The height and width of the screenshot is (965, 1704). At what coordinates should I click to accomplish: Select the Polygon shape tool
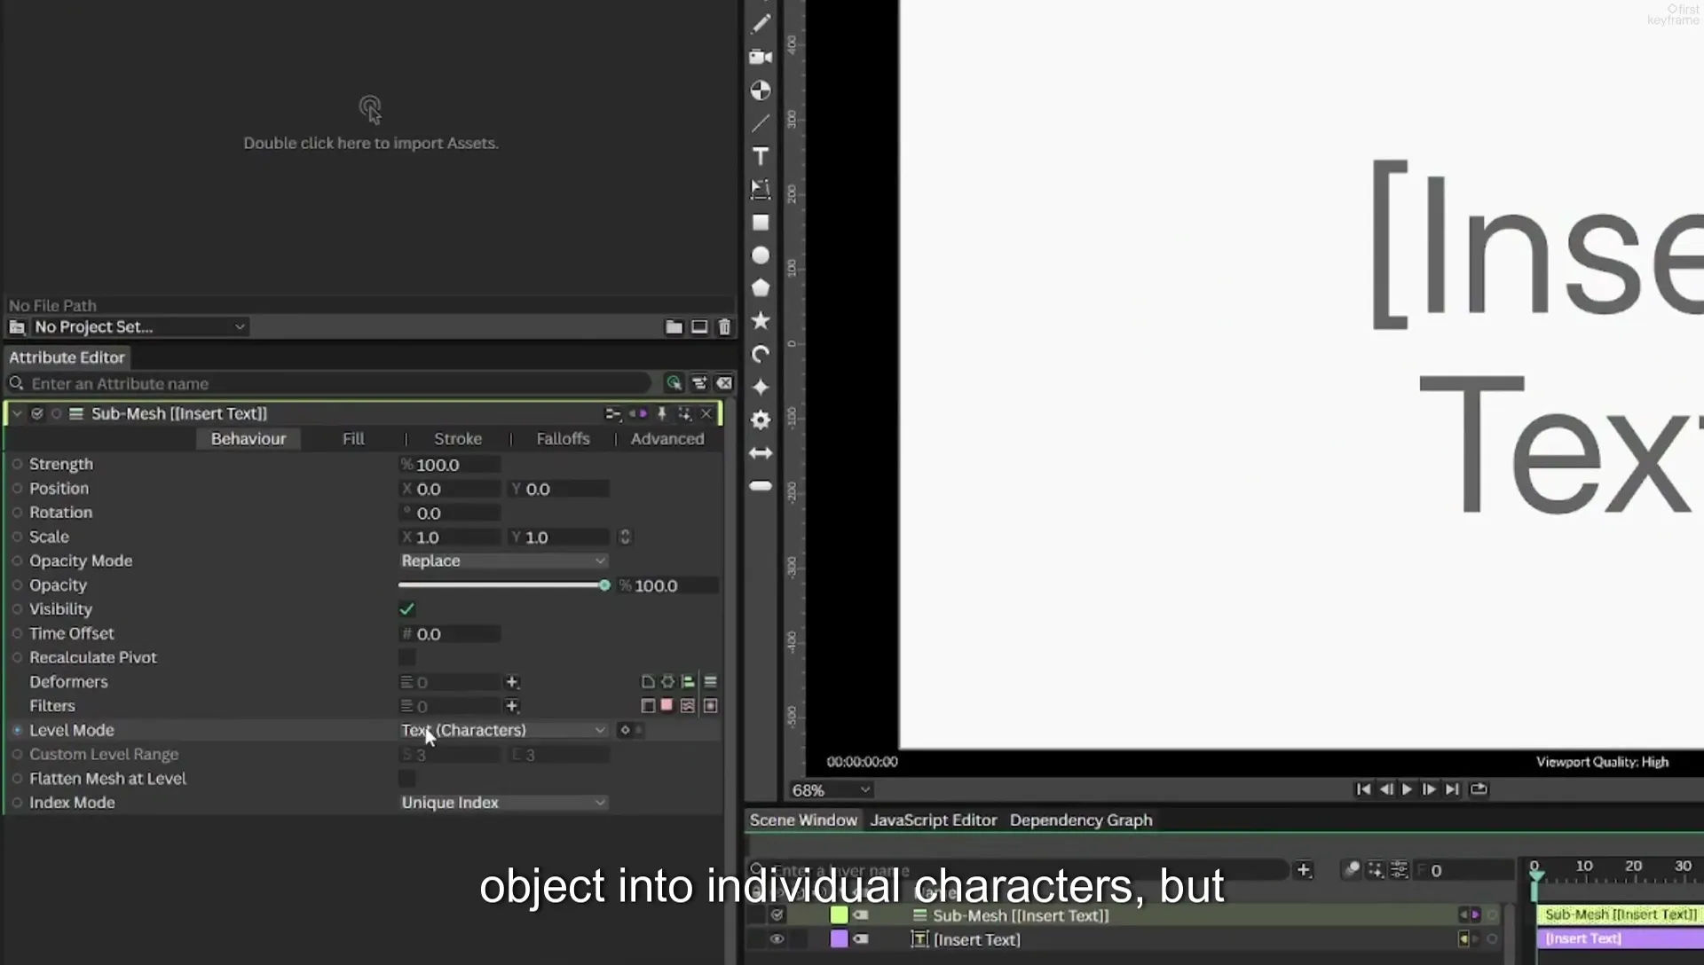click(x=761, y=288)
